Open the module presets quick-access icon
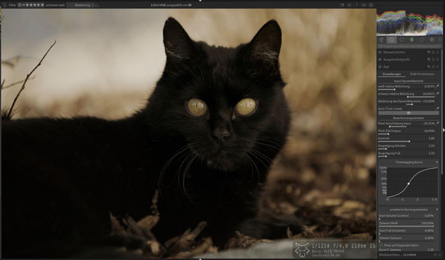This screenshot has width=445, height=260. (381, 40)
